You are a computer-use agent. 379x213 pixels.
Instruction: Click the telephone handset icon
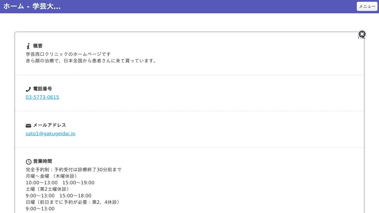(28, 89)
